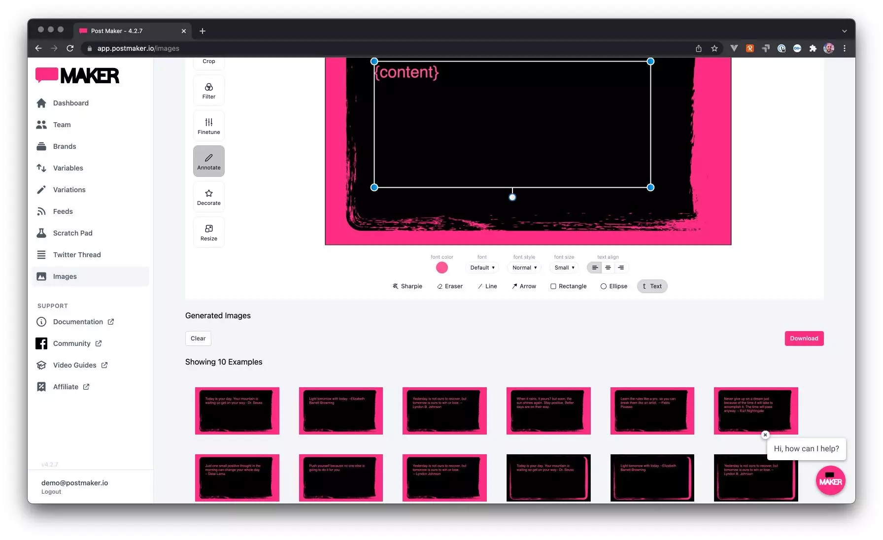Pick the Eraser tool
This screenshot has height=540, width=883.
click(x=450, y=286)
